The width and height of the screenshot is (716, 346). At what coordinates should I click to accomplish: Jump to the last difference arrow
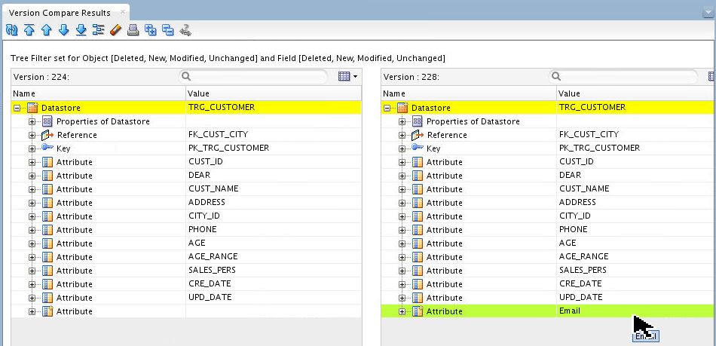pyautogui.click(x=81, y=30)
